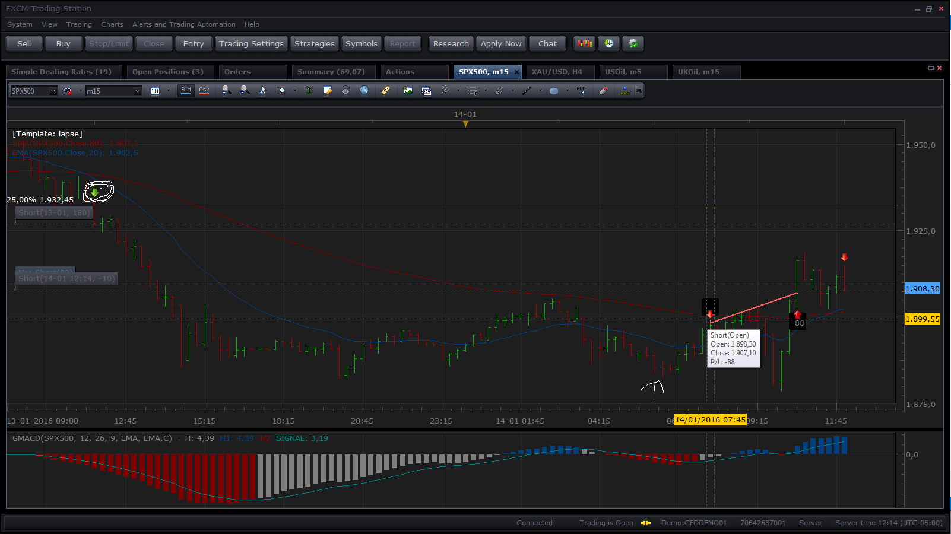Select the eraser tool
This screenshot has height=534, width=951.
(x=603, y=90)
